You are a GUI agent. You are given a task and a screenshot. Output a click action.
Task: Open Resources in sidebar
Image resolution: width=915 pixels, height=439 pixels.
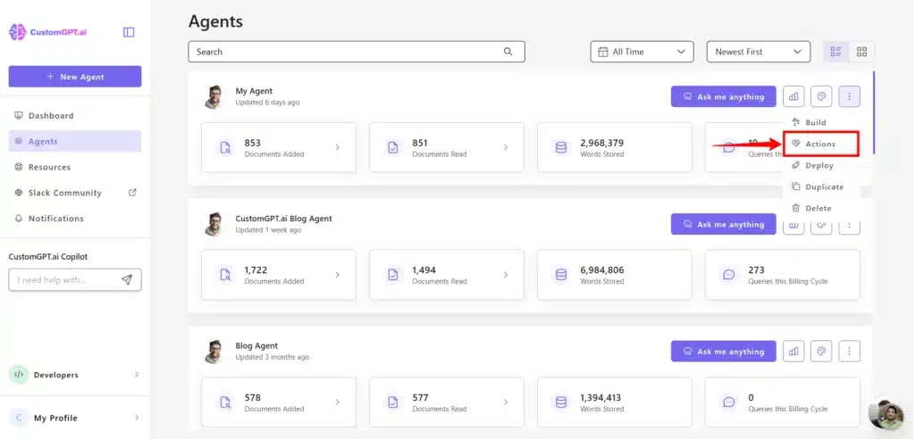(75, 167)
